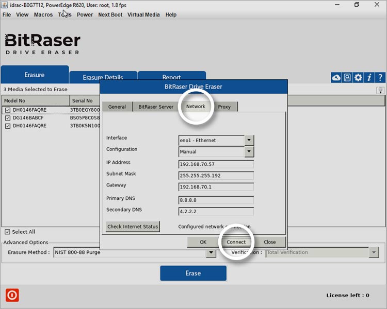Image resolution: width=387 pixels, height=309 pixels.
Task: Open the File menu
Action: [7, 15]
